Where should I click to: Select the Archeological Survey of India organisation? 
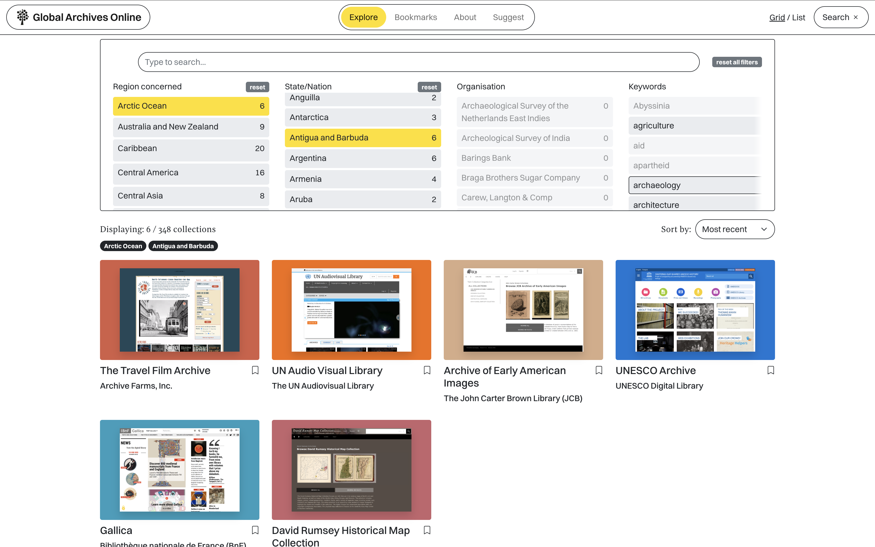point(534,138)
